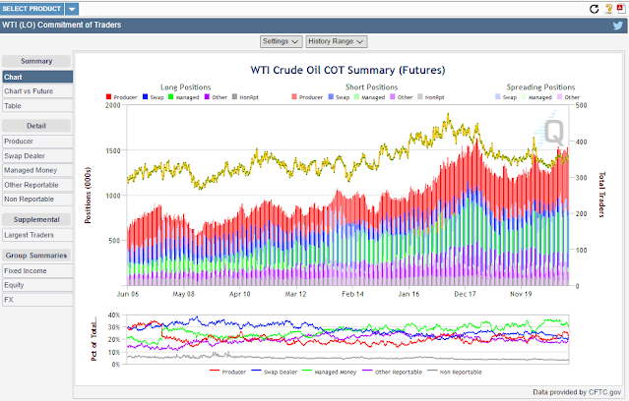Open Non Reportable detail page
The width and height of the screenshot is (629, 401).
[x=37, y=200]
